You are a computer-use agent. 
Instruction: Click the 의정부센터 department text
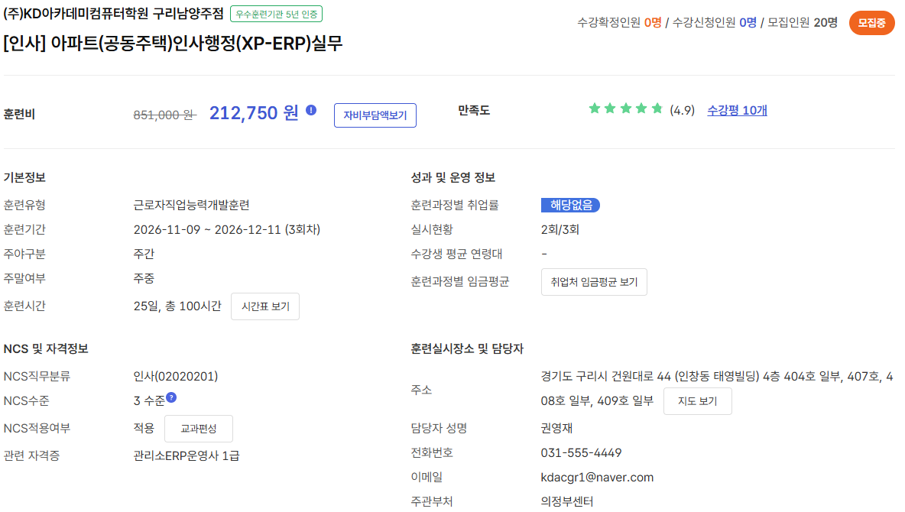coord(567,501)
